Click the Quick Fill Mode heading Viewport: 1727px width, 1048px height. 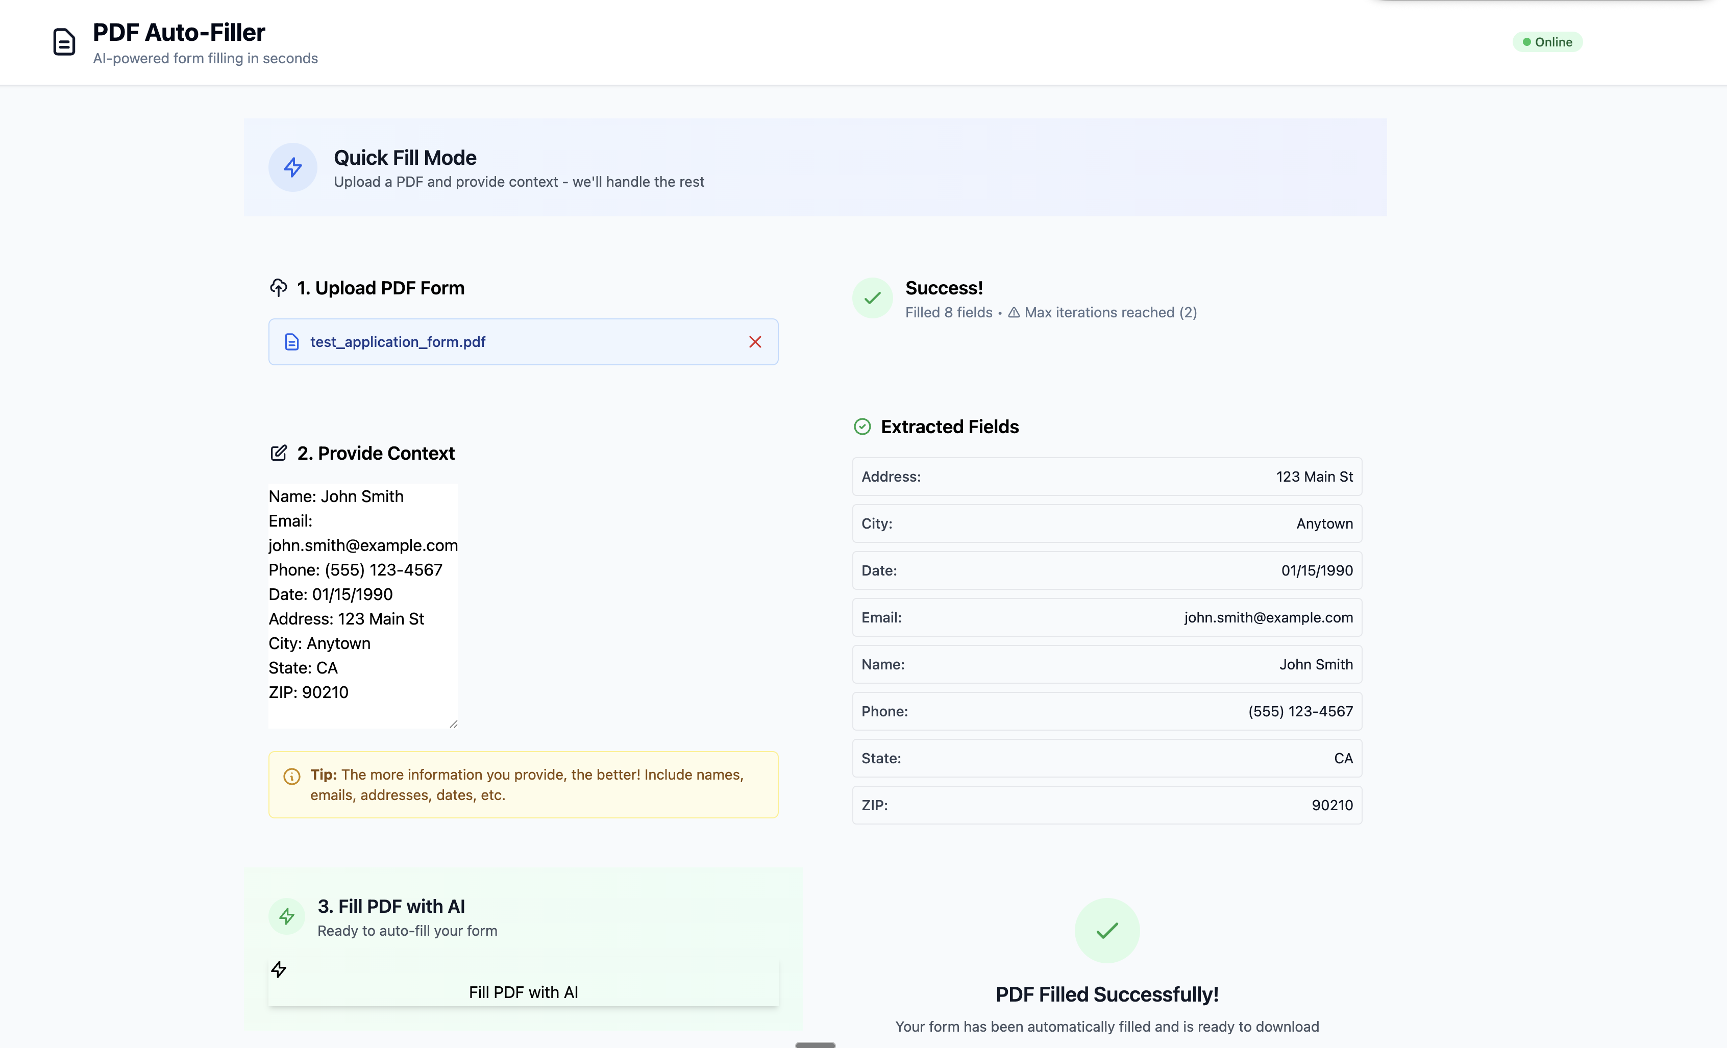pyautogui.click(x=404, y=158)
